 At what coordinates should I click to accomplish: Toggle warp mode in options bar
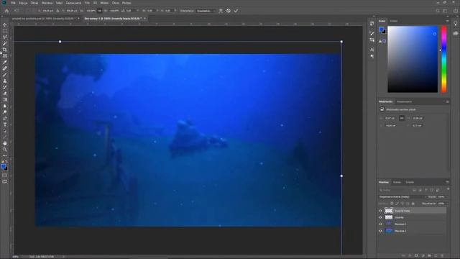point(221,11)
